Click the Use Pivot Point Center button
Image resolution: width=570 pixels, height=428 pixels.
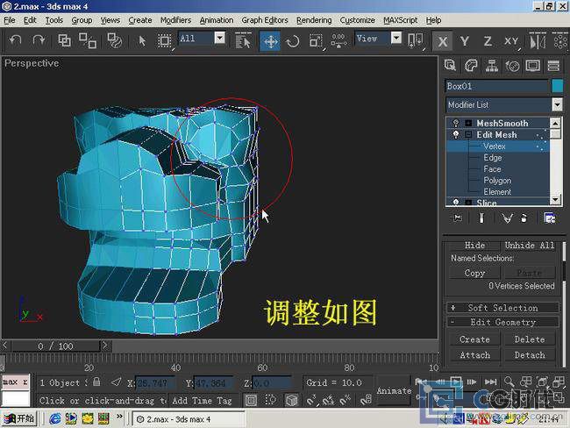[x=415, y=40]
